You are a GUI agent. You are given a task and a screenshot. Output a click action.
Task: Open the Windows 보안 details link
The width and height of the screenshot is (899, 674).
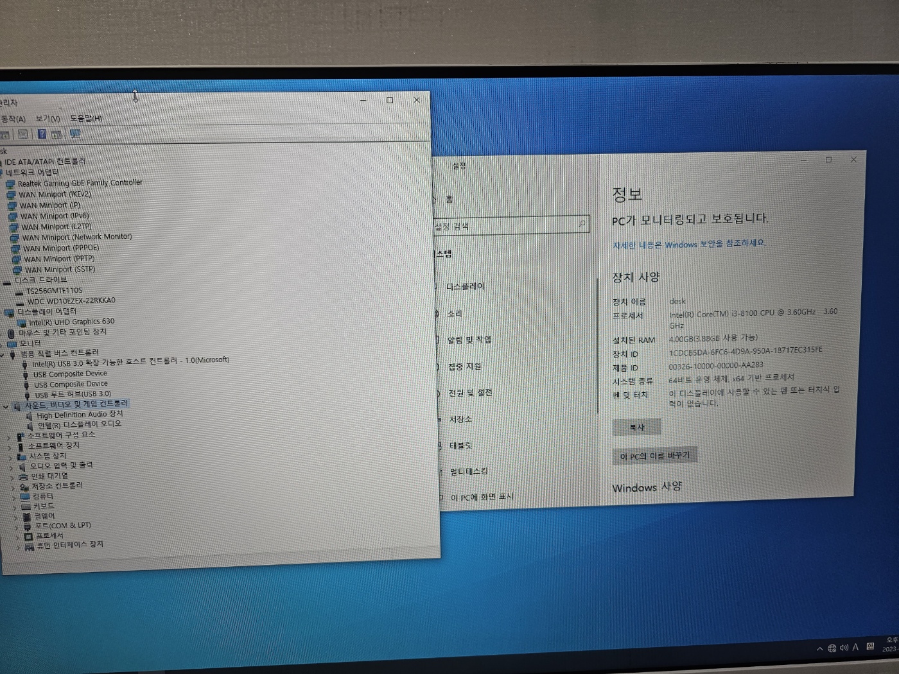[x=688, y=244]
